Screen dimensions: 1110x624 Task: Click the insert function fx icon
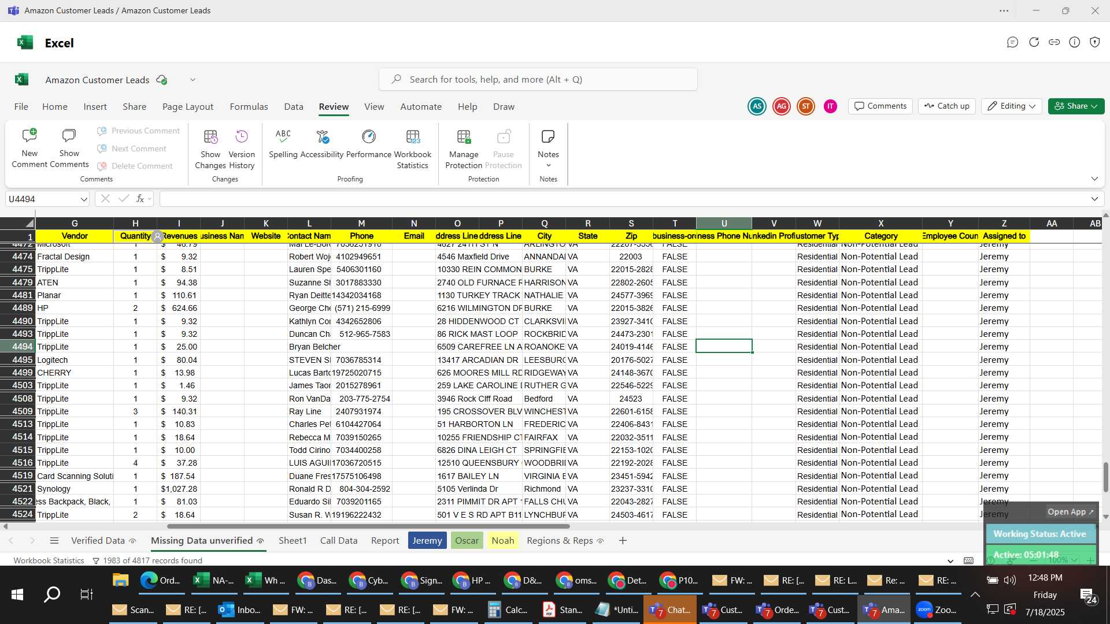[140, 199]
